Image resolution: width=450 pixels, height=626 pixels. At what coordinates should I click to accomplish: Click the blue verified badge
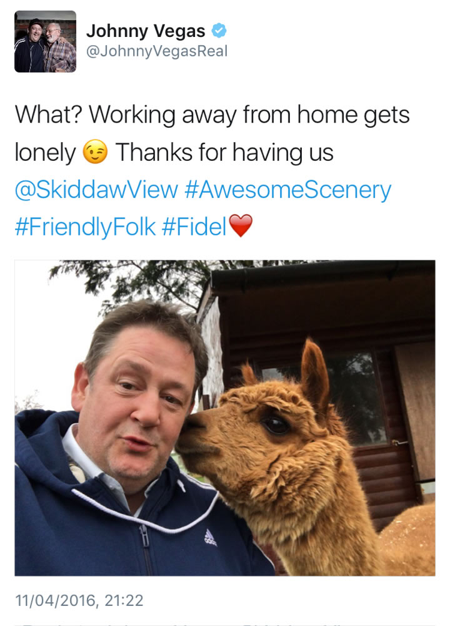click(x=219, y=30)
